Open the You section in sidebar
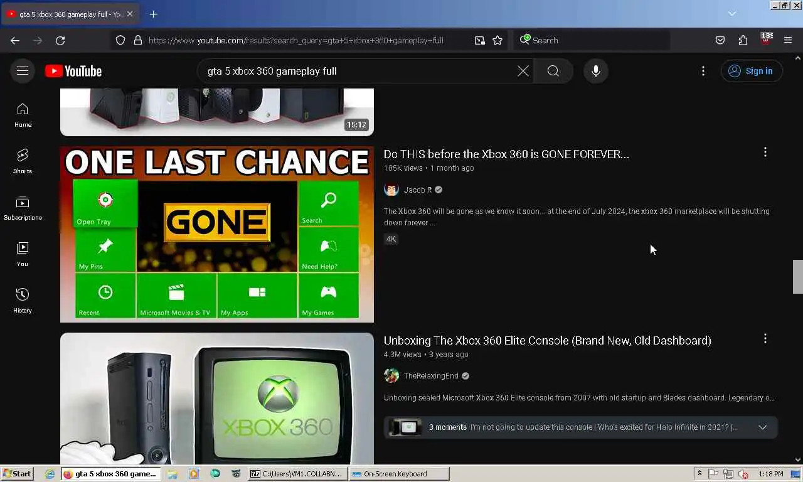Screen dimensions: 803x482 (x=23, y=254)
